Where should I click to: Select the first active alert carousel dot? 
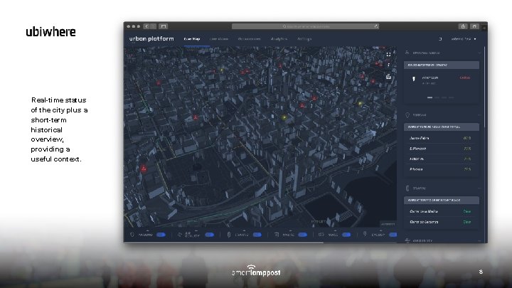[430, 97]
